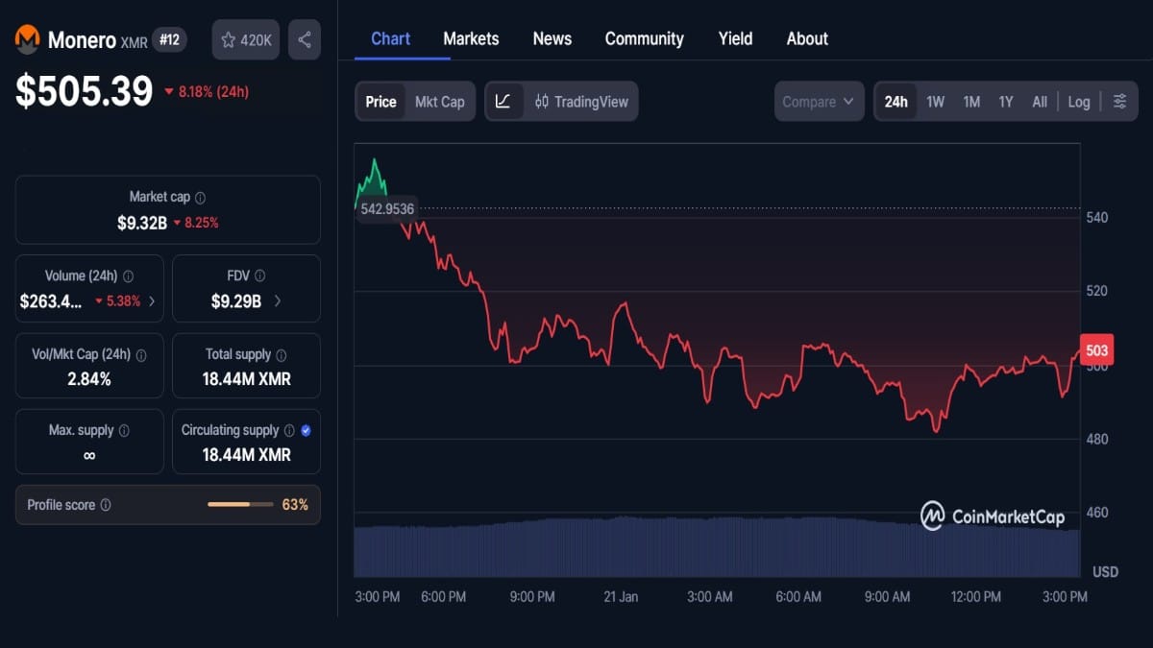The height and width of the screenshot is (648, 1153).
Task: Open the Markets tab
Action: point(471,38)
